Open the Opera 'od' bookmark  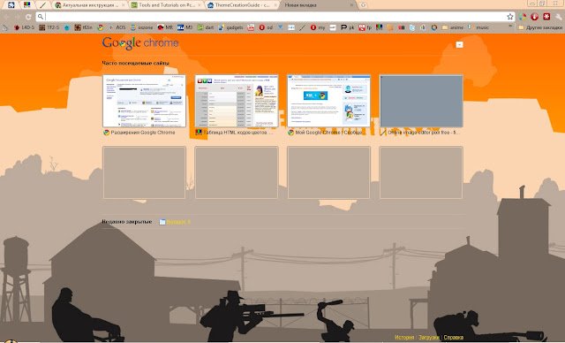pyautogui.click(x=266, y=27)
